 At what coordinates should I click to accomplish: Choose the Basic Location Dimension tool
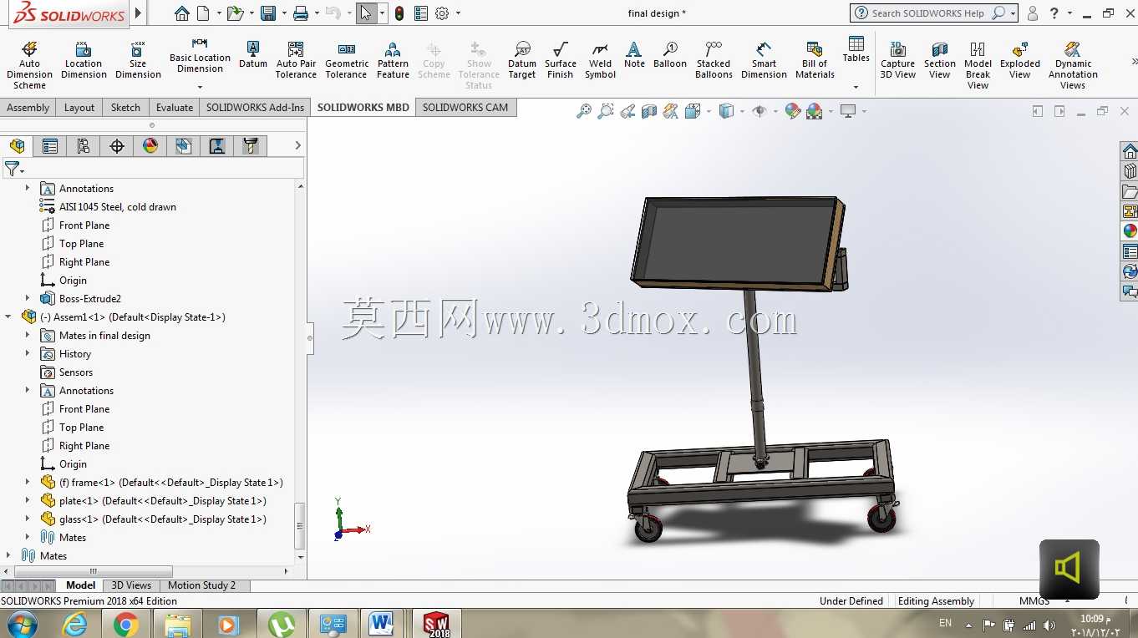pyautogui.click(x=200, y=55)
